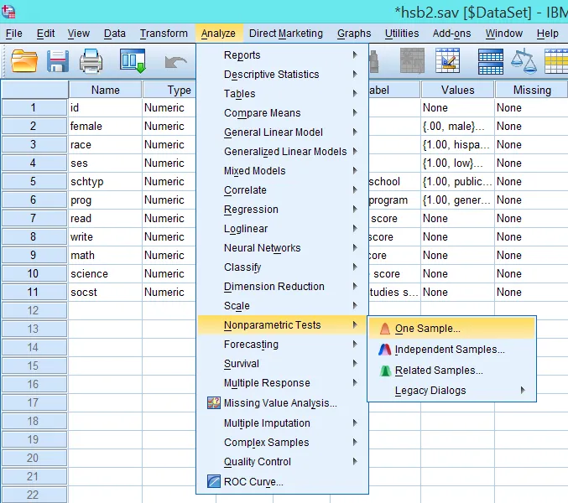Click the Missing column header

pos(531,90)
